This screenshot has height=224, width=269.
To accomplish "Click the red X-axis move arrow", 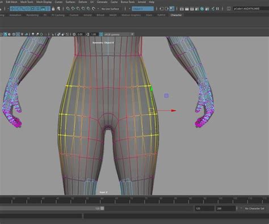I will [x=174, y=111].
